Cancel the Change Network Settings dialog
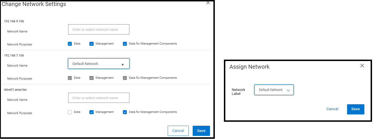The height and width of the screenshot is (139, 378). click(178, 131)
